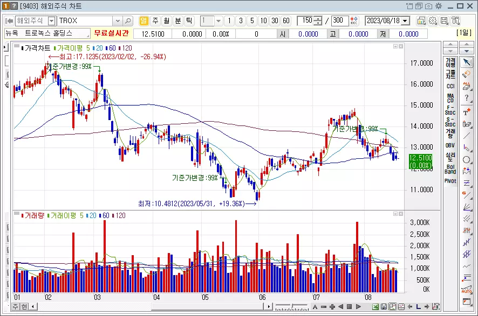Click the play forward triangle in bottom bar
The image size is (478, 316).
(358, 306)
